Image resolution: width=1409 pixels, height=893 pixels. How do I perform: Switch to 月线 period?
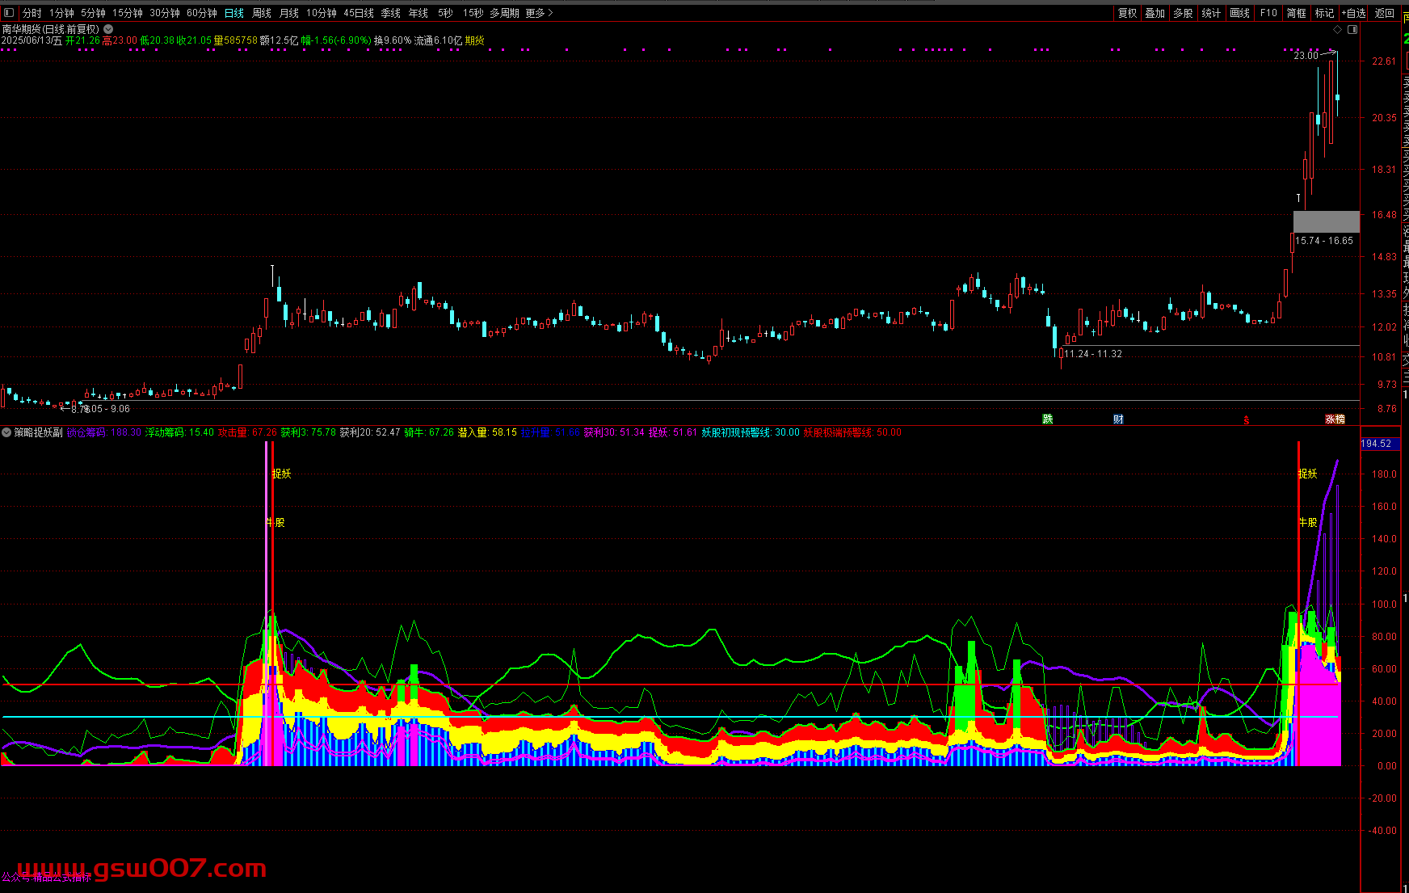point(288,13)
